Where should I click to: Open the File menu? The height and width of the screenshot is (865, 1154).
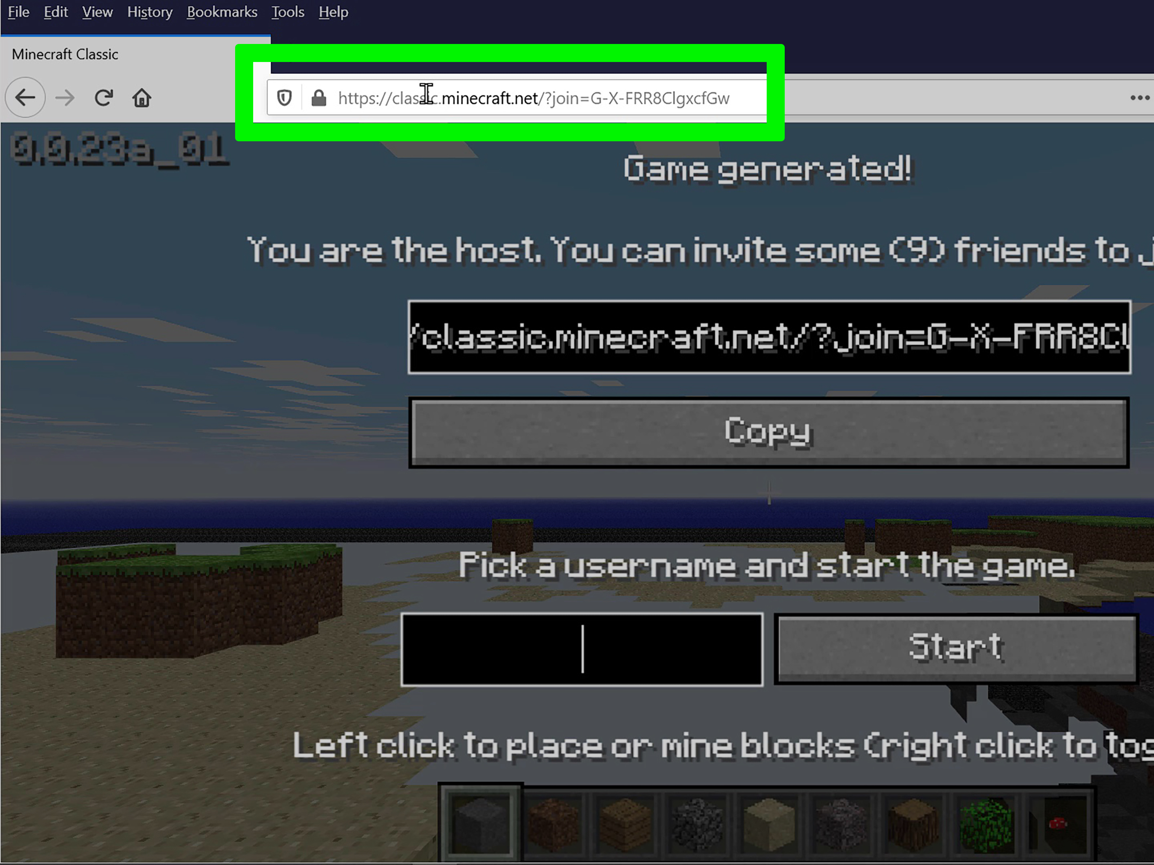[18, 12]
